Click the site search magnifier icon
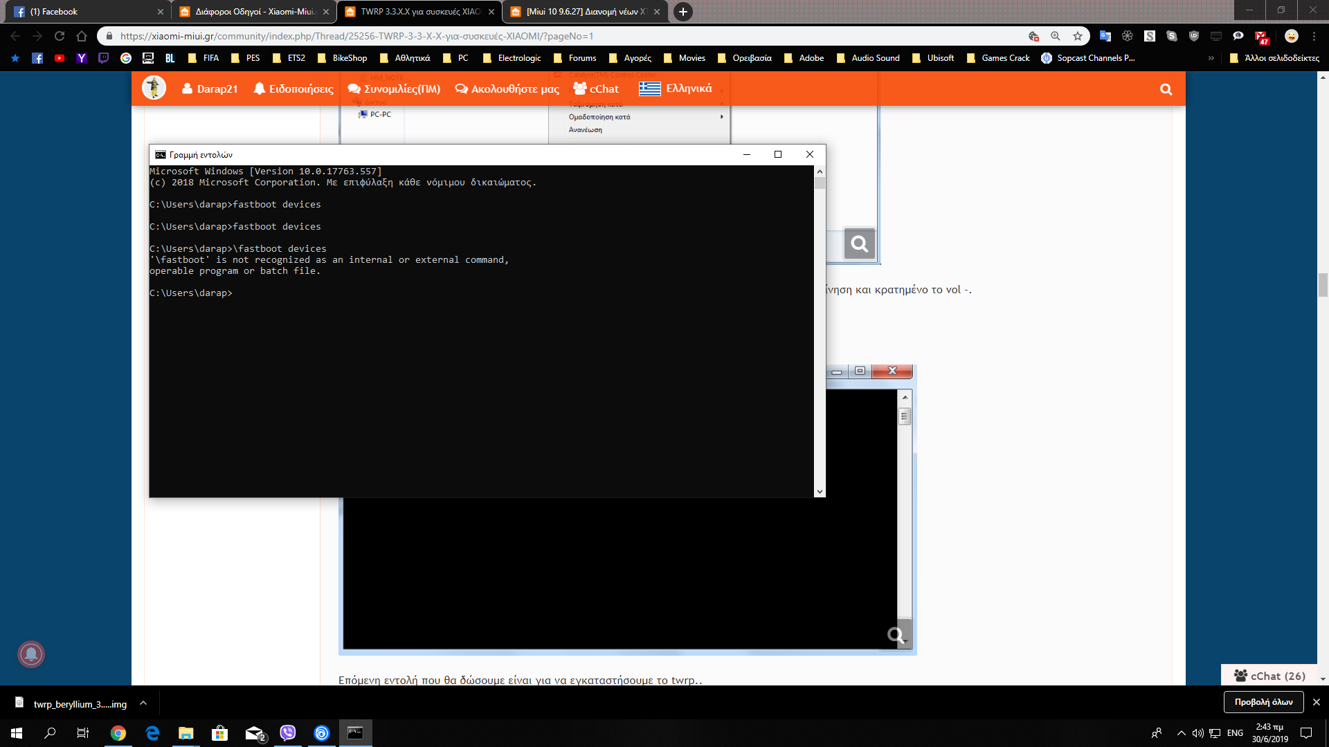 click(x=1166, y=89)
